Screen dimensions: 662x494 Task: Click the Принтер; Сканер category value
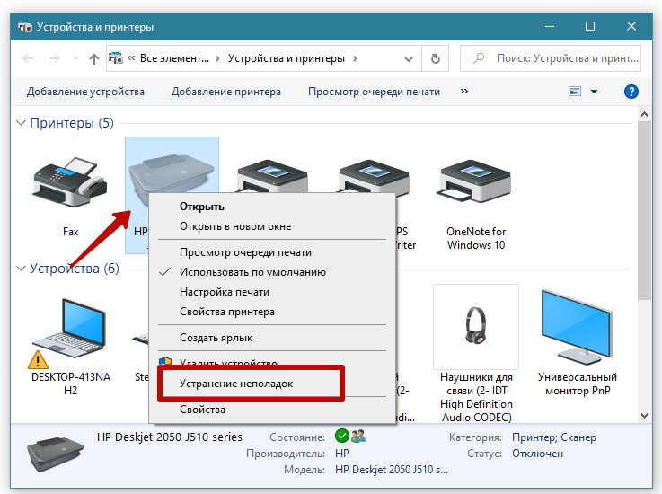click(x=554, y=437)
